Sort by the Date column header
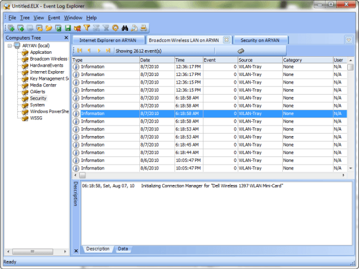The image size is (359, 269). tap(157, 60)
